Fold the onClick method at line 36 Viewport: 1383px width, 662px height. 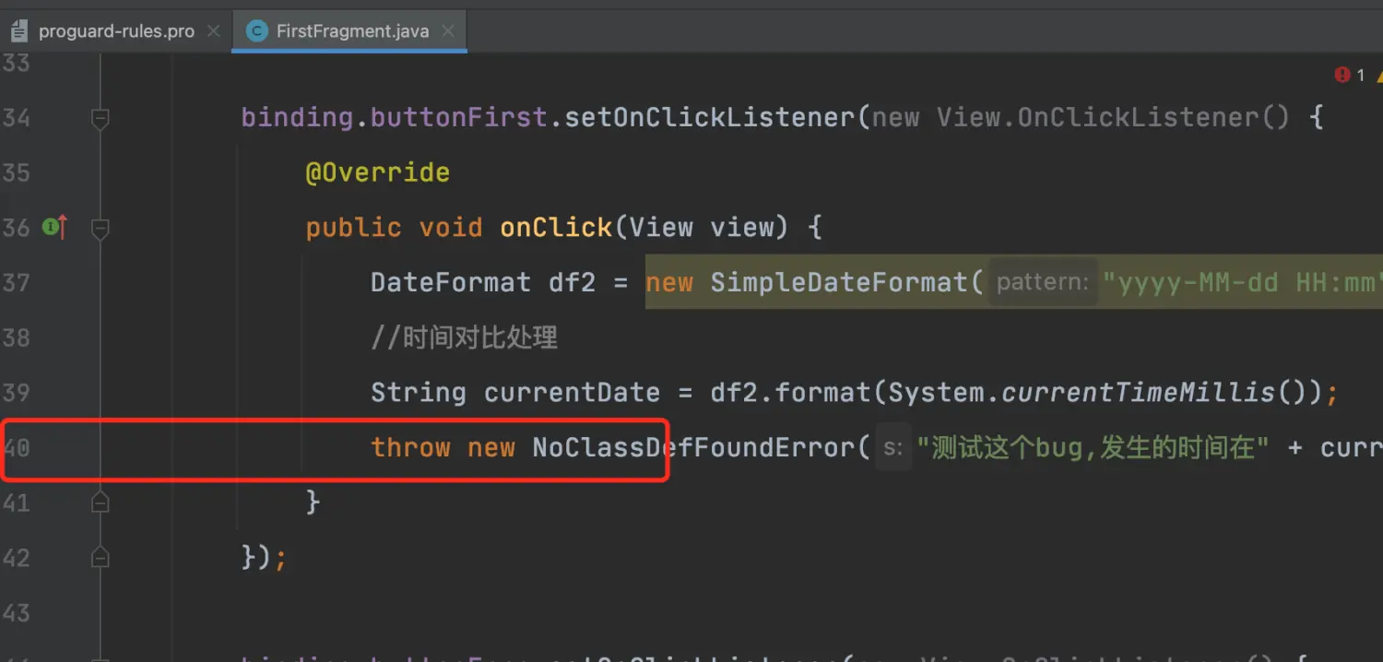click(x=100, y=228)
